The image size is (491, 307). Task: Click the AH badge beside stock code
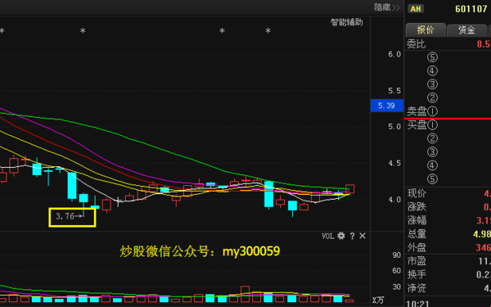416,9
